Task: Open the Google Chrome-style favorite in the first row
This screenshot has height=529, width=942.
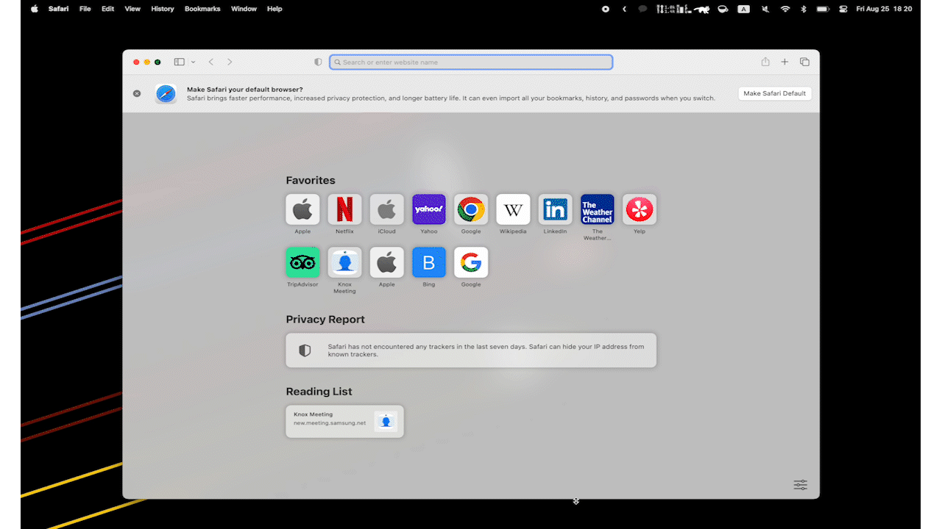Action: (471, 209)
